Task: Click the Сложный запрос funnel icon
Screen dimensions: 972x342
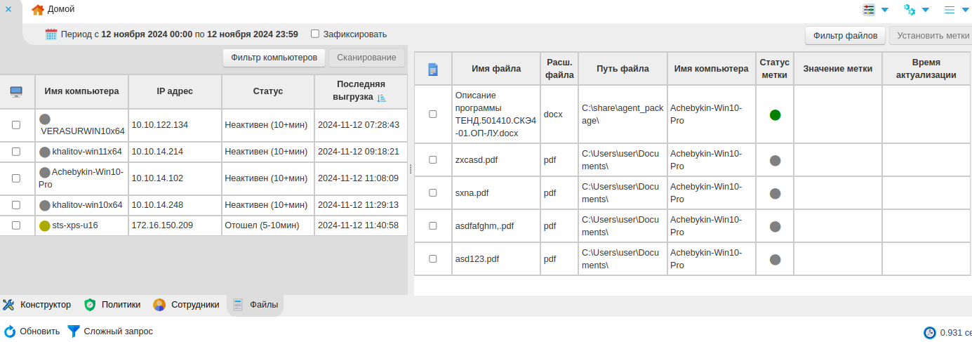Action: pyautogui.click(x=73, y=331)
